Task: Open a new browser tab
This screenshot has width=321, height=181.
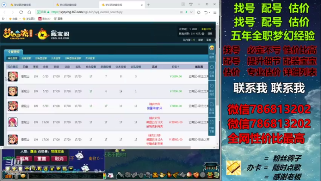Action: pyautogui.click(x=148, y=5)
